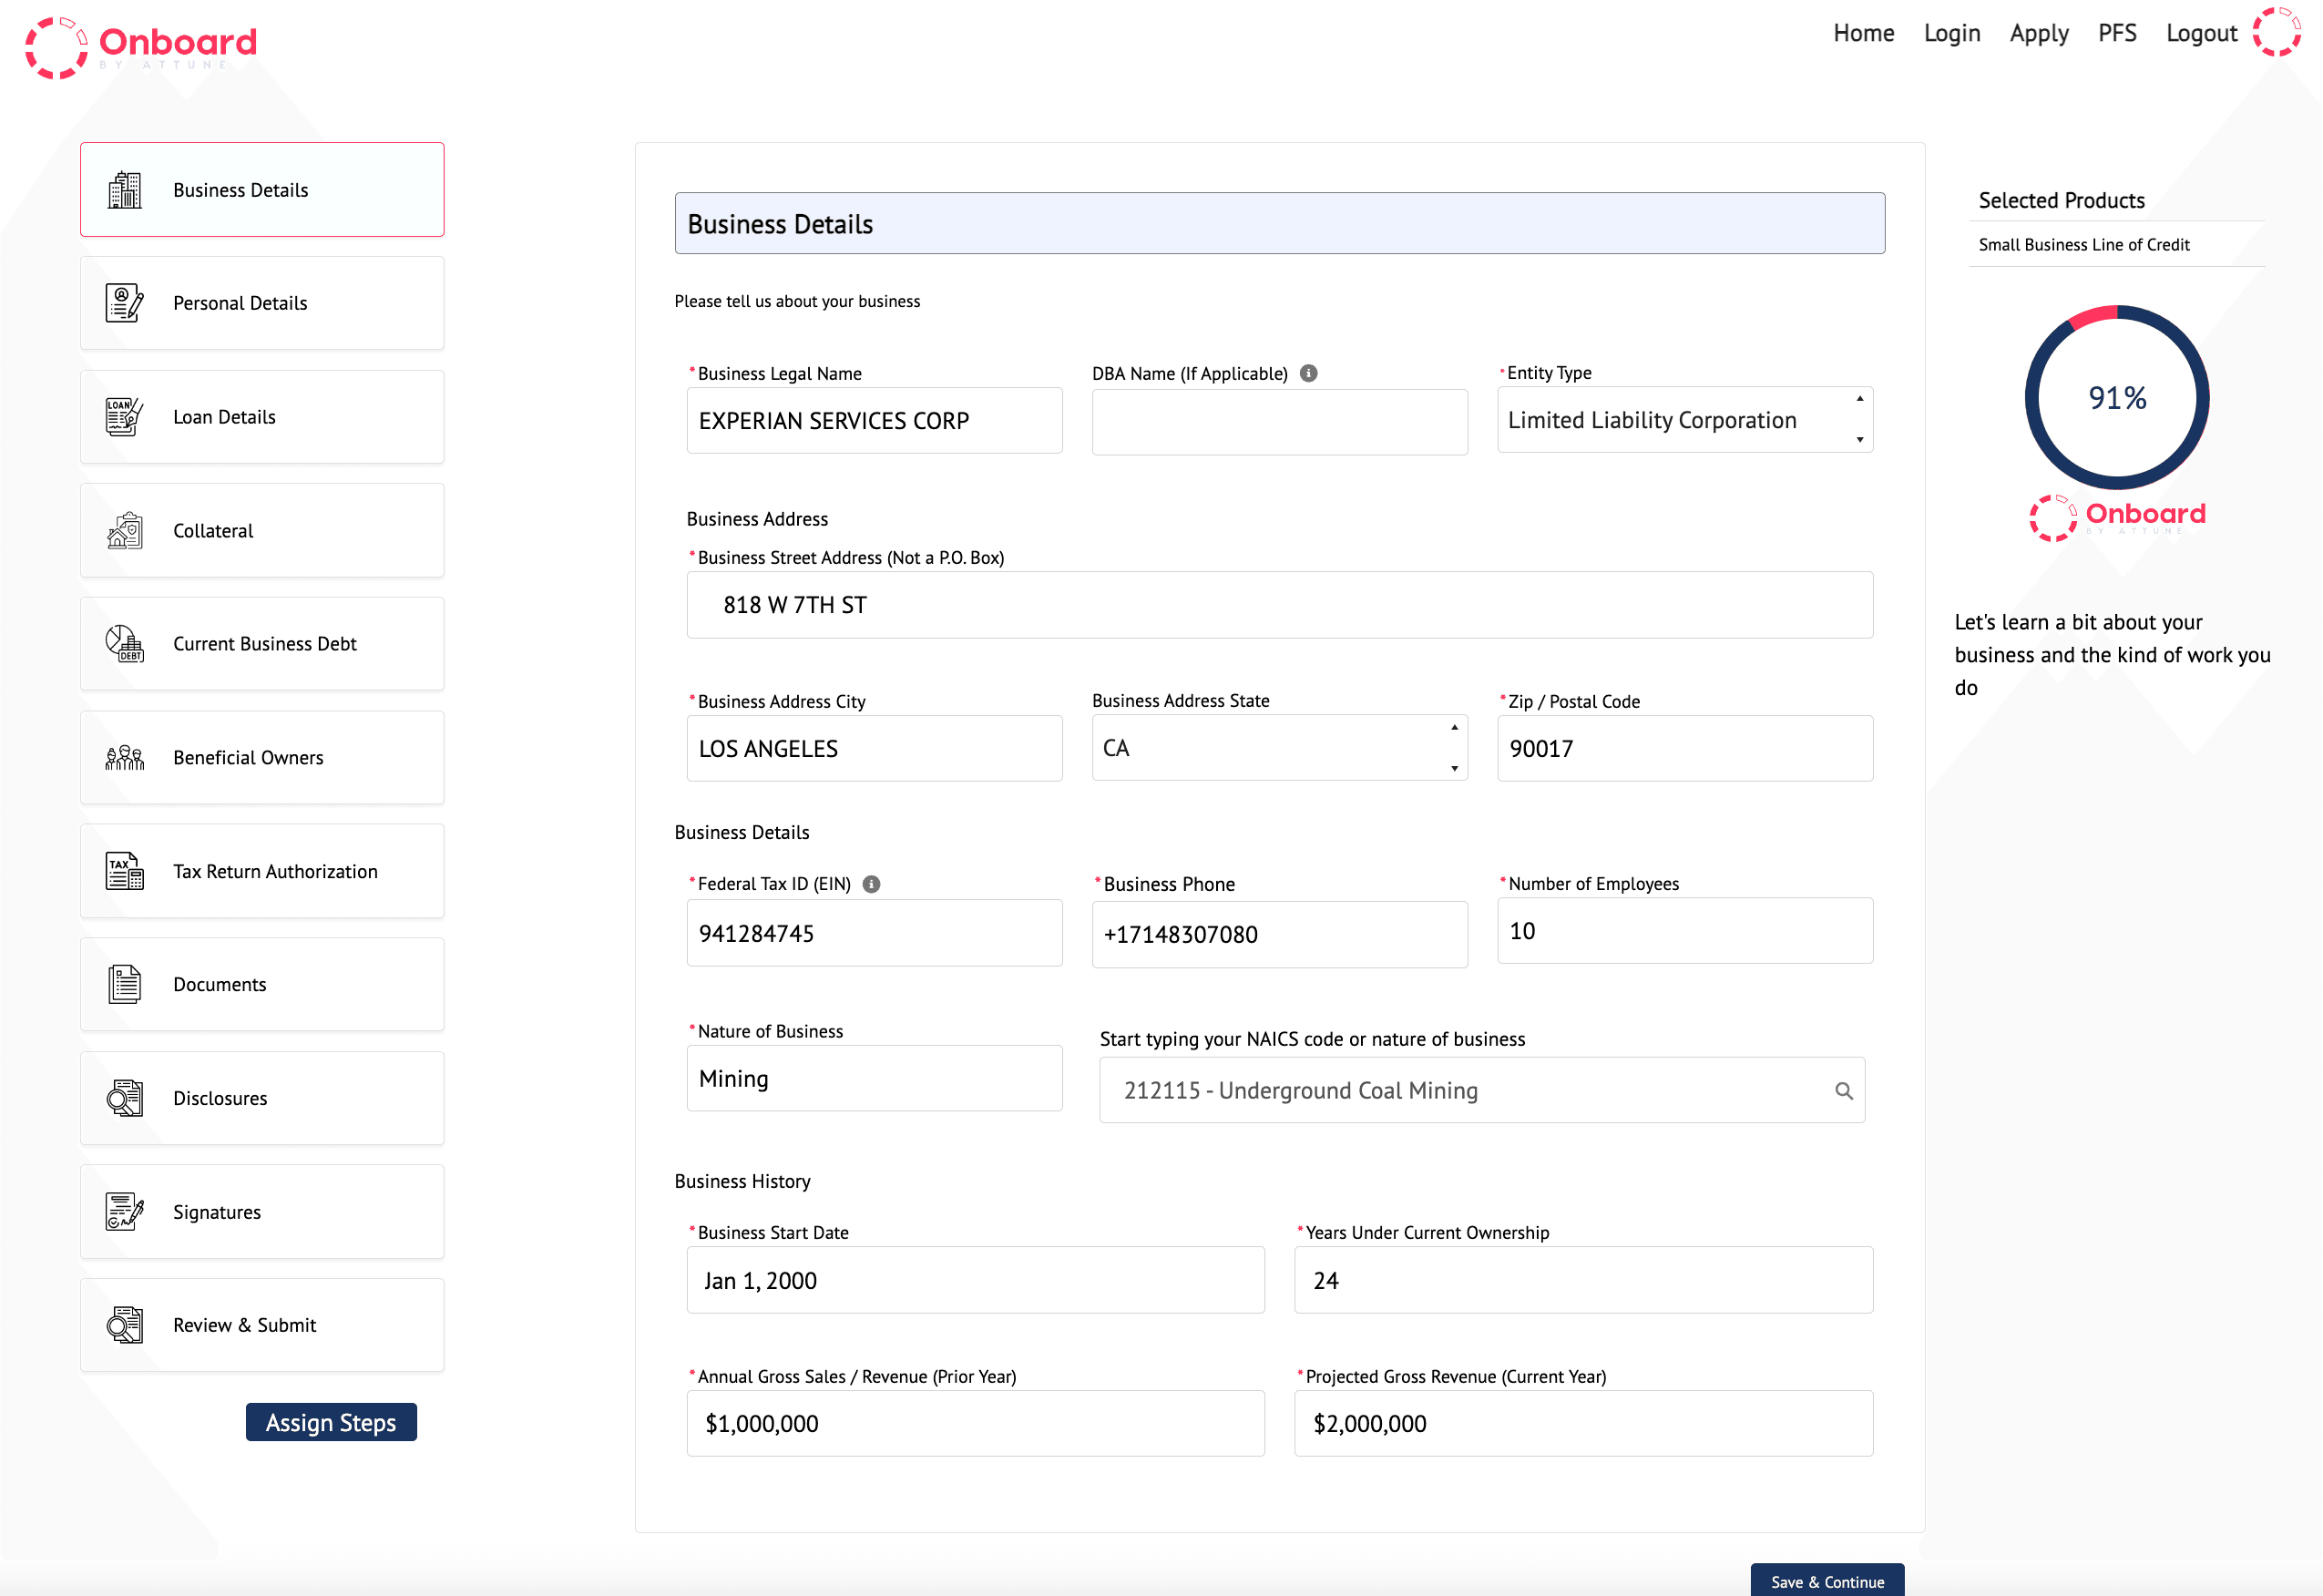Click the Documents page icon

tap(125, 985)
